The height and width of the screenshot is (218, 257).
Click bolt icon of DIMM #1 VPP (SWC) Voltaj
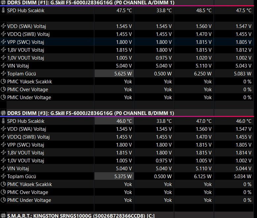3,42
